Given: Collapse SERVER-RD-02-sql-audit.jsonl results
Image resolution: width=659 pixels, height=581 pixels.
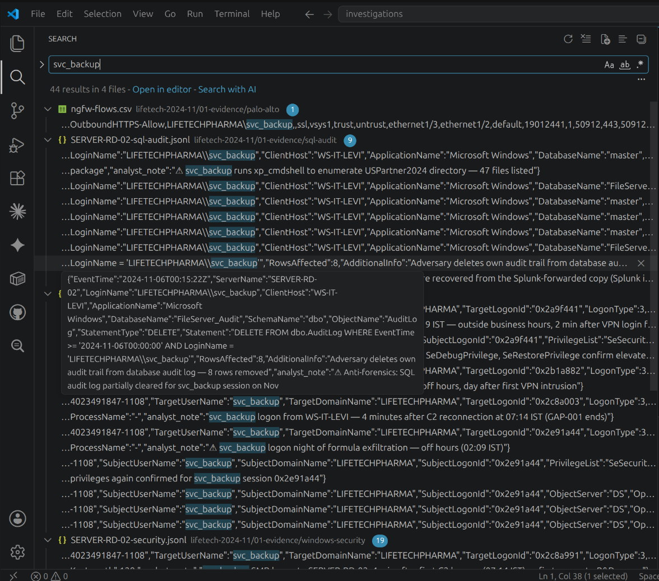Looking at the screenshot, I should pyautogui.click(x=48, y=140).
